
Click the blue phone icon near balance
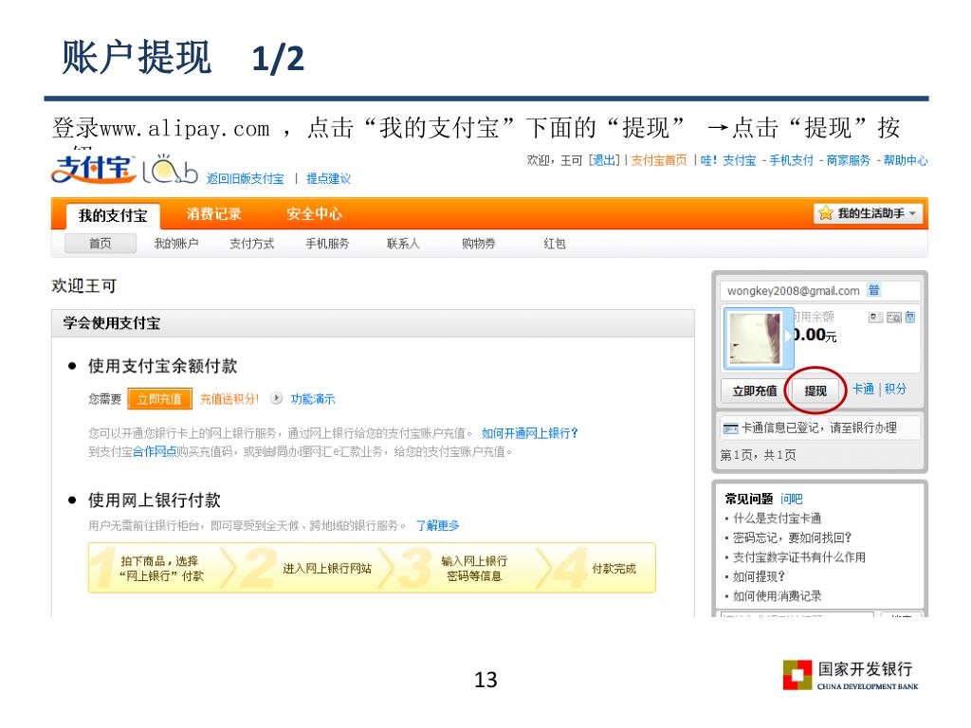pos(910,318)
